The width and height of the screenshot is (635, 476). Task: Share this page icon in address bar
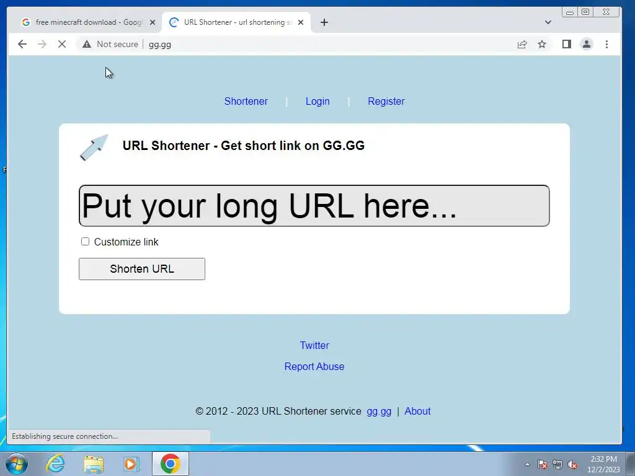click(x=522, y=44)
